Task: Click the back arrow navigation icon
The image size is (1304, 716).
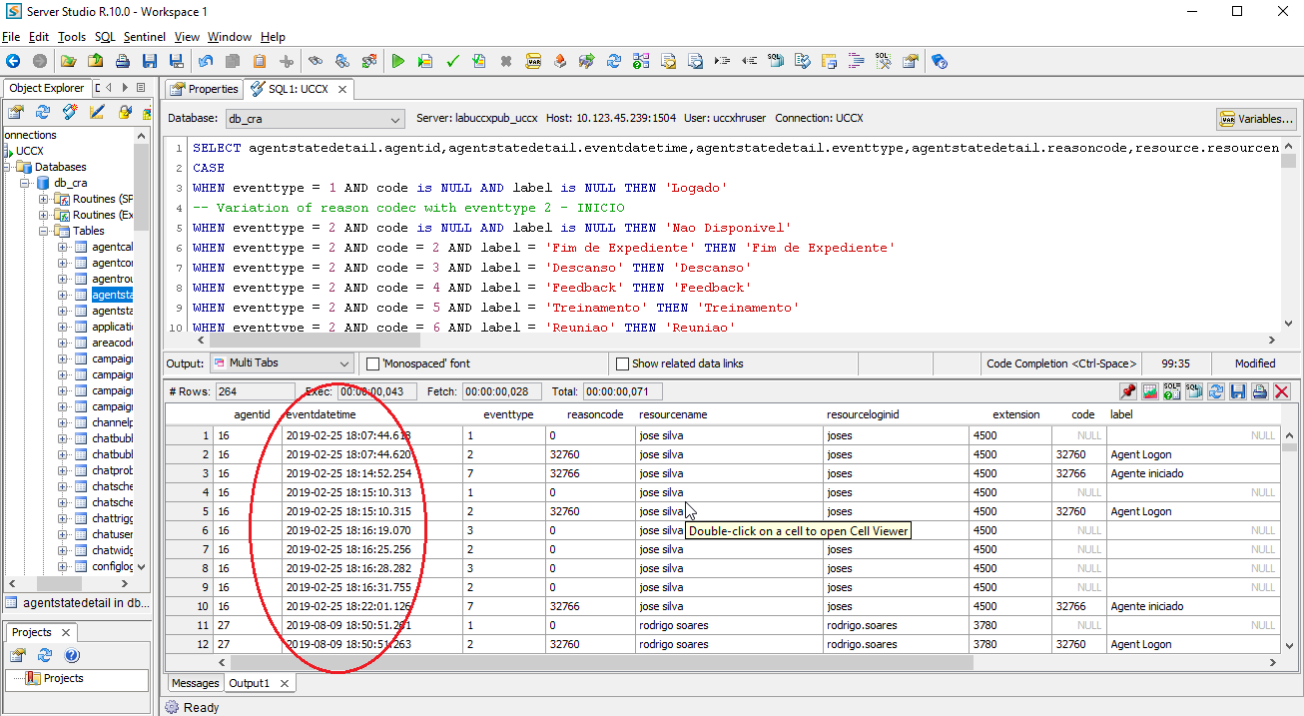Action: [13, 61]
